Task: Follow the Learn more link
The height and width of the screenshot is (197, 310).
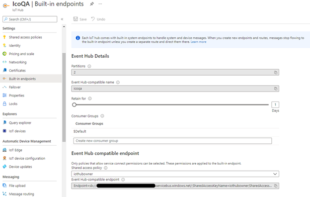Action: pyautogui.click(x=198, y=42)
